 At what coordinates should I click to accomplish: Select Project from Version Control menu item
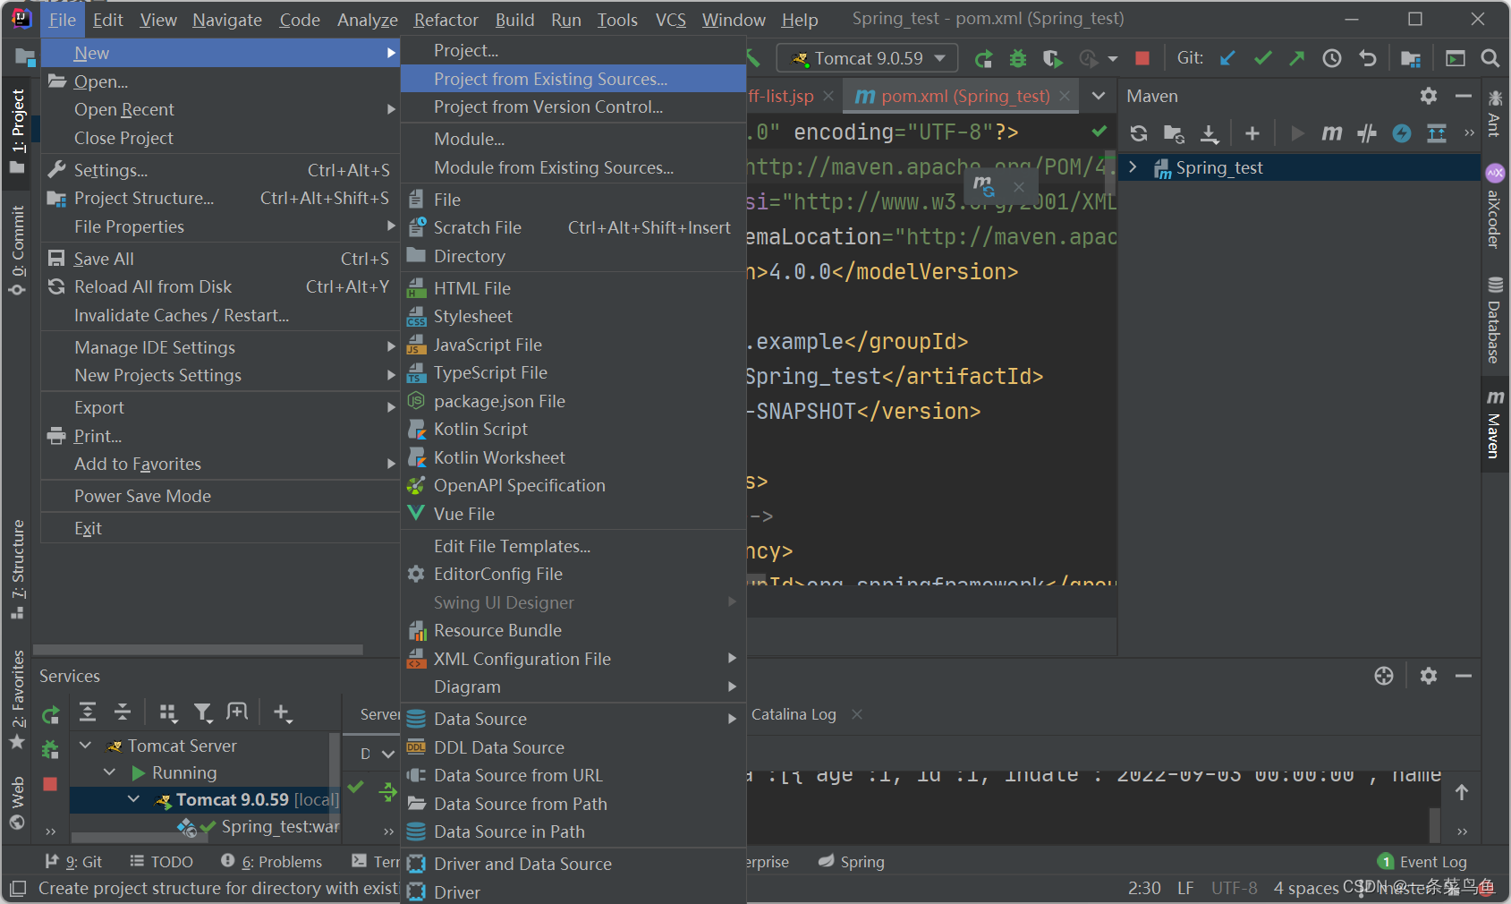click(573, 107)
